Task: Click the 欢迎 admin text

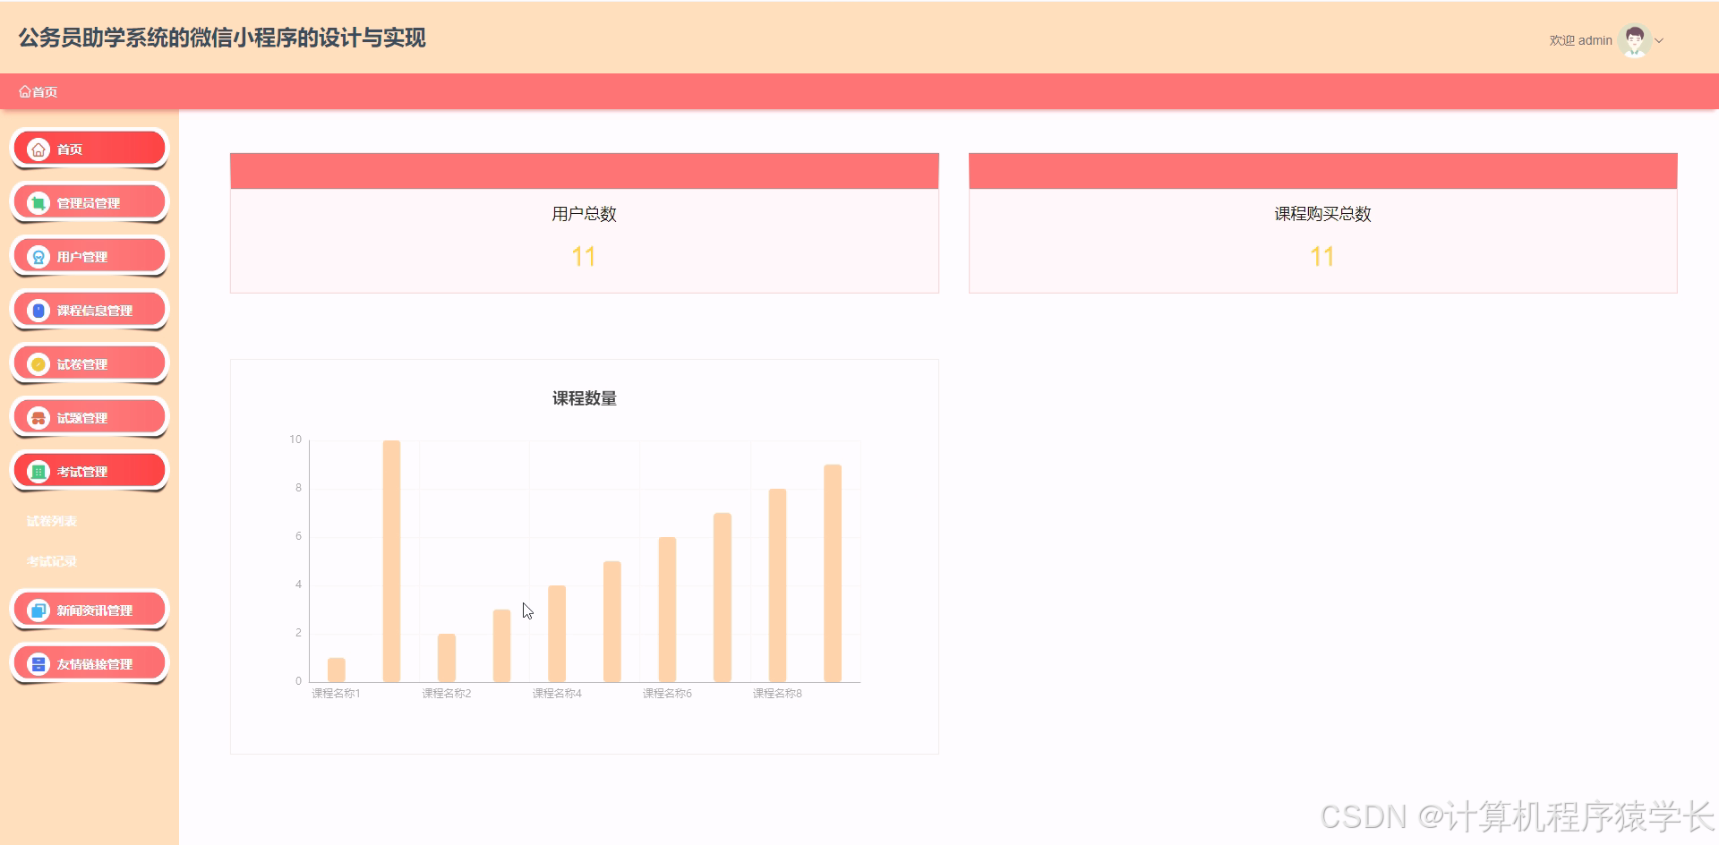Action: (1580, 40)
